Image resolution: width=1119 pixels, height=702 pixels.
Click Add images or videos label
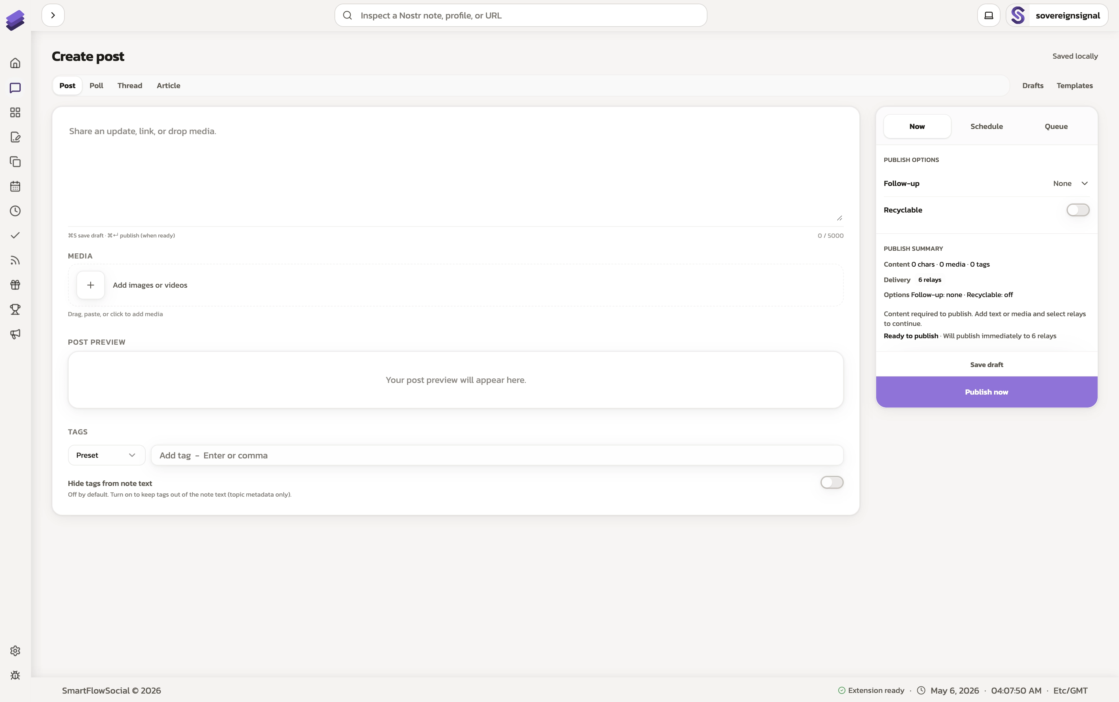tap(150, 285)
